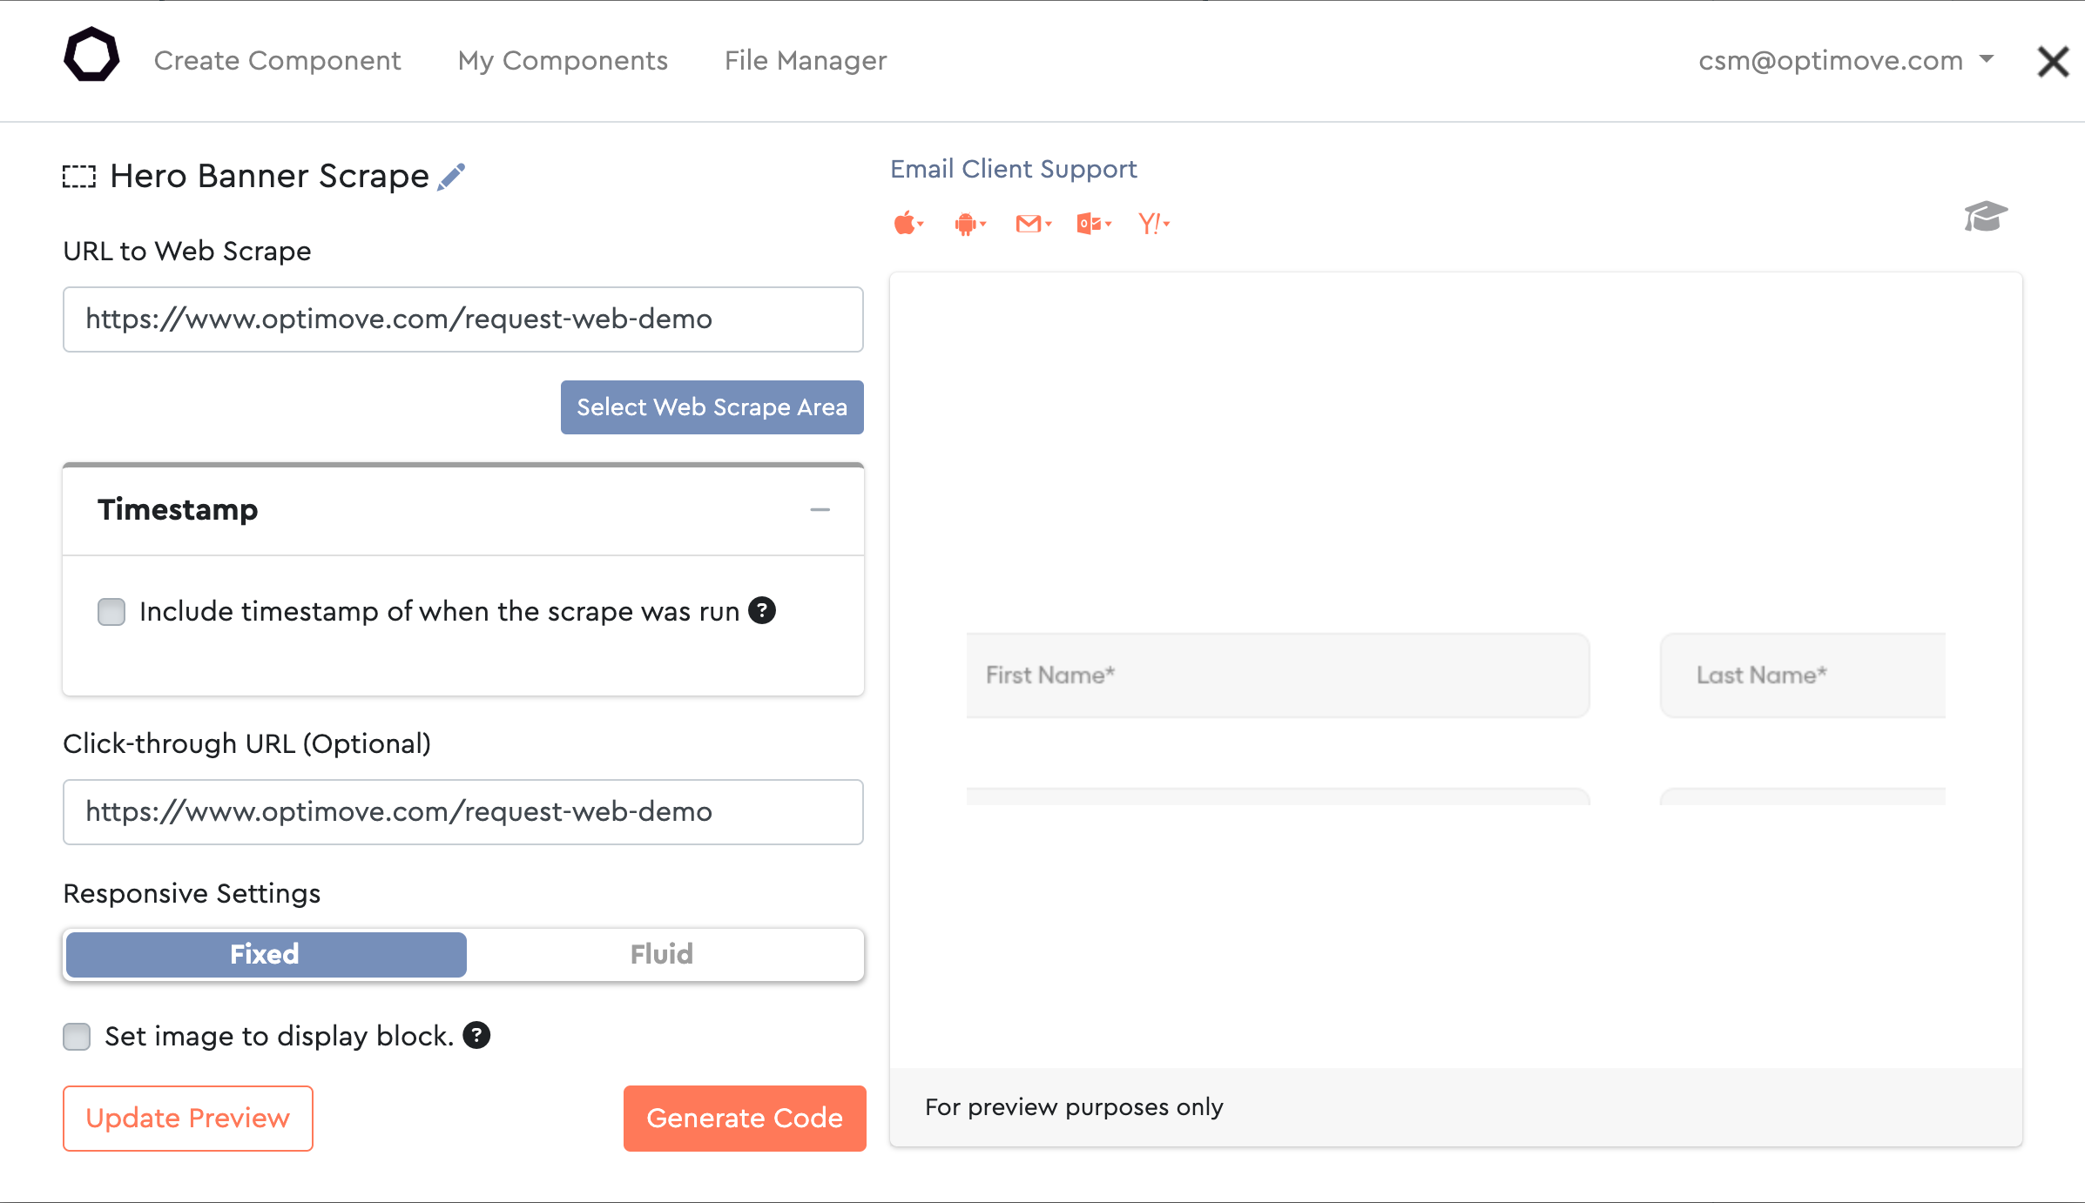Go to My Components
The height and width of the screenshot is (1203, 2085).
(563, 60)
